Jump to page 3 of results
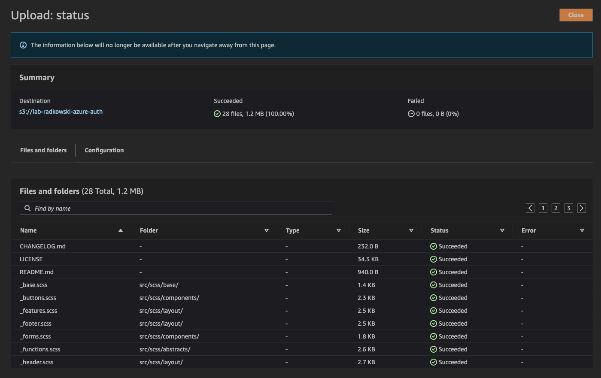The image size is (601, 378). [569, 208]
